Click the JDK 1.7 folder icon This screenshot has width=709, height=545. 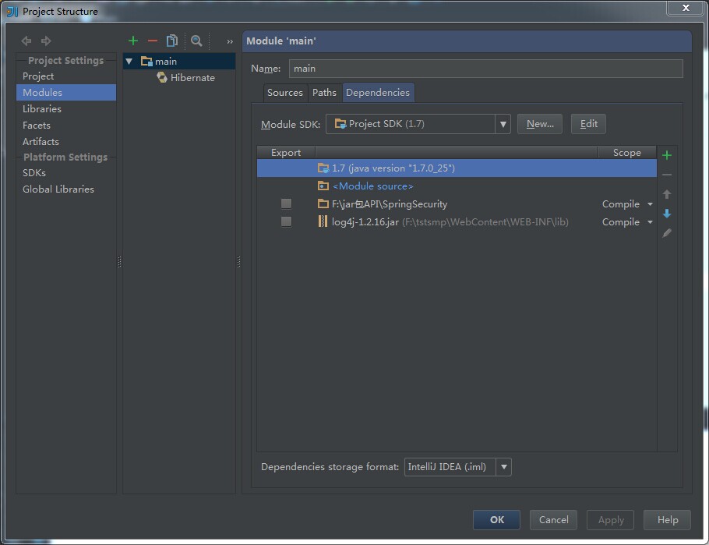click(323, 168)
